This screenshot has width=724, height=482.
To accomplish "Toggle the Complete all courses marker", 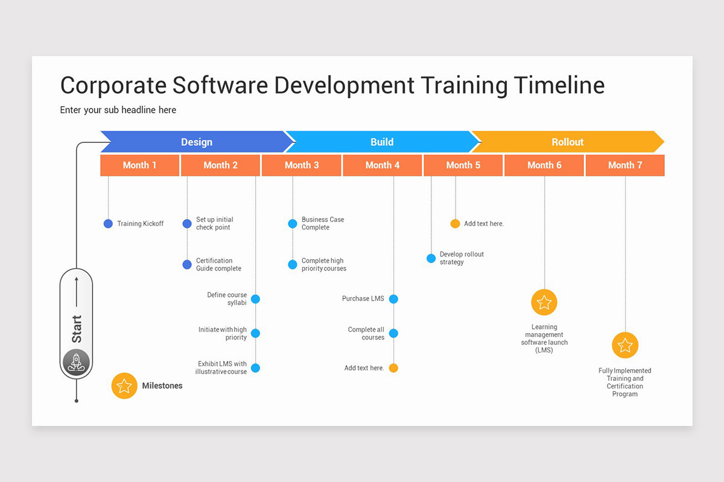I will [393, 333].
